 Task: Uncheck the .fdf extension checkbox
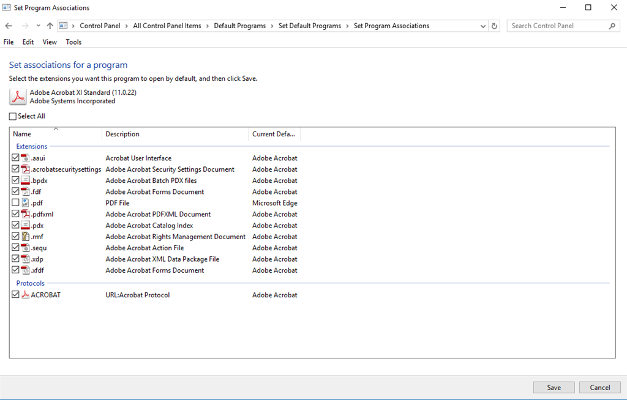[x=15, y=191]
